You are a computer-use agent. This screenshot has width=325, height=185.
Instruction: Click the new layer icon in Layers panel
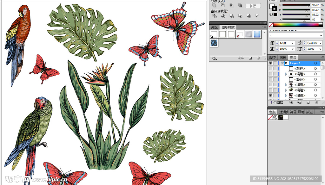[x=308, y=103]
